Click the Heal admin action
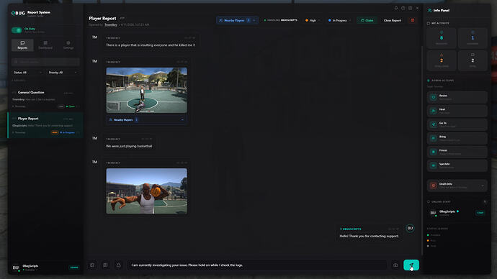This screenshot has width=497, height=279. point(457,111)
